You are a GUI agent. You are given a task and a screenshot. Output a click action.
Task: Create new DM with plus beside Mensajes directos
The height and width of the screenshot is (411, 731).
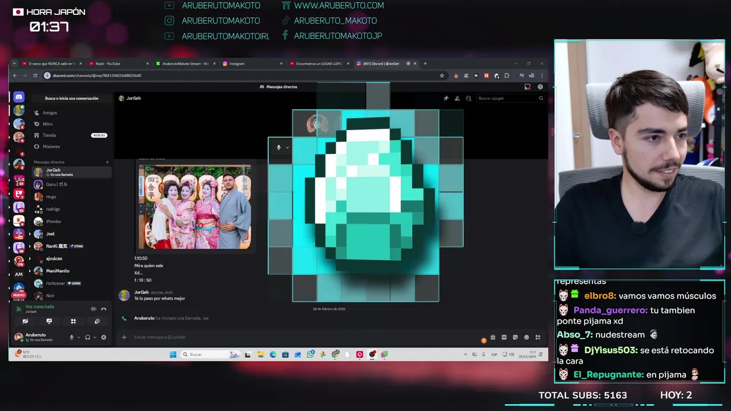coord(107,162)
